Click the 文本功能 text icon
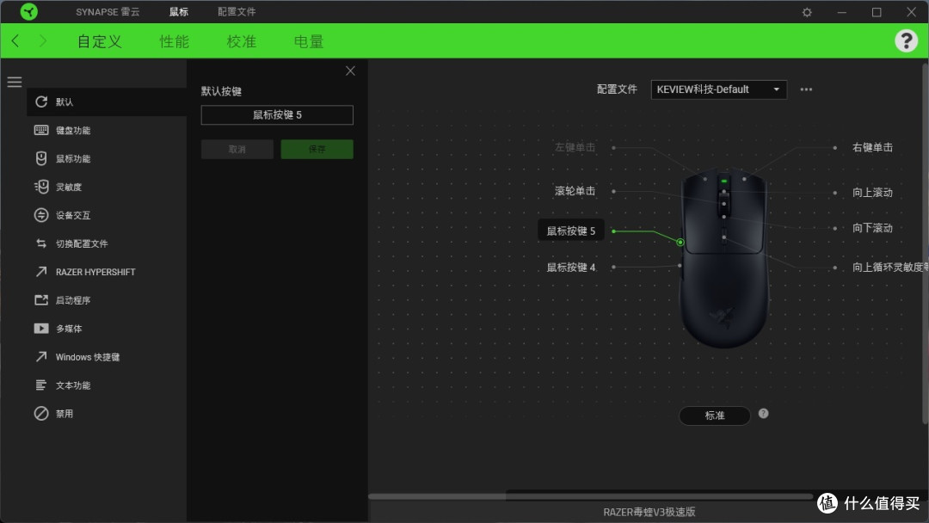 coord(41,385)
